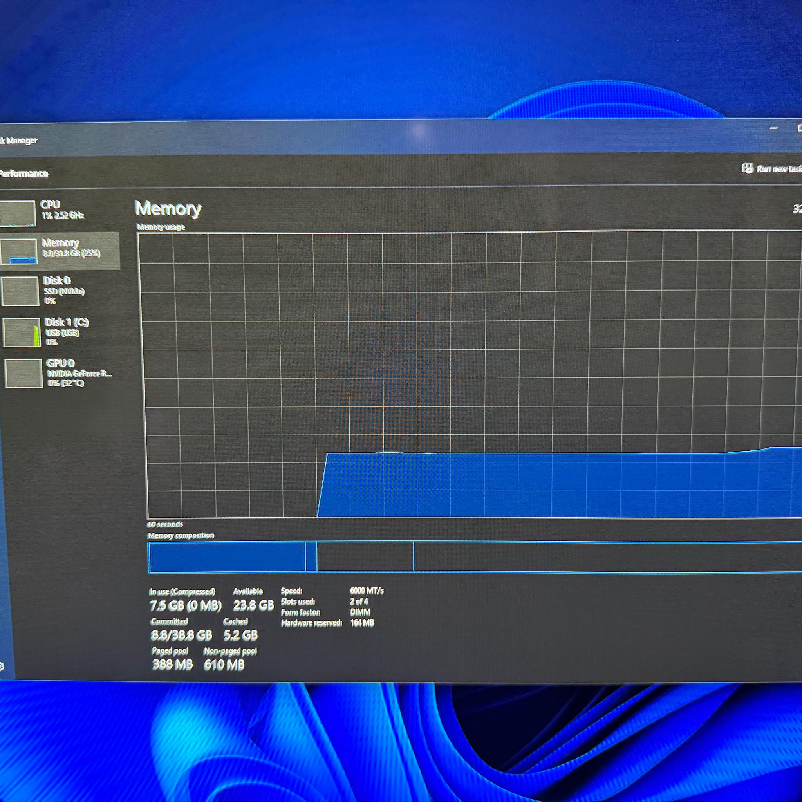Click the Memory mini graph thumbnail

click(x=19, y=251)
